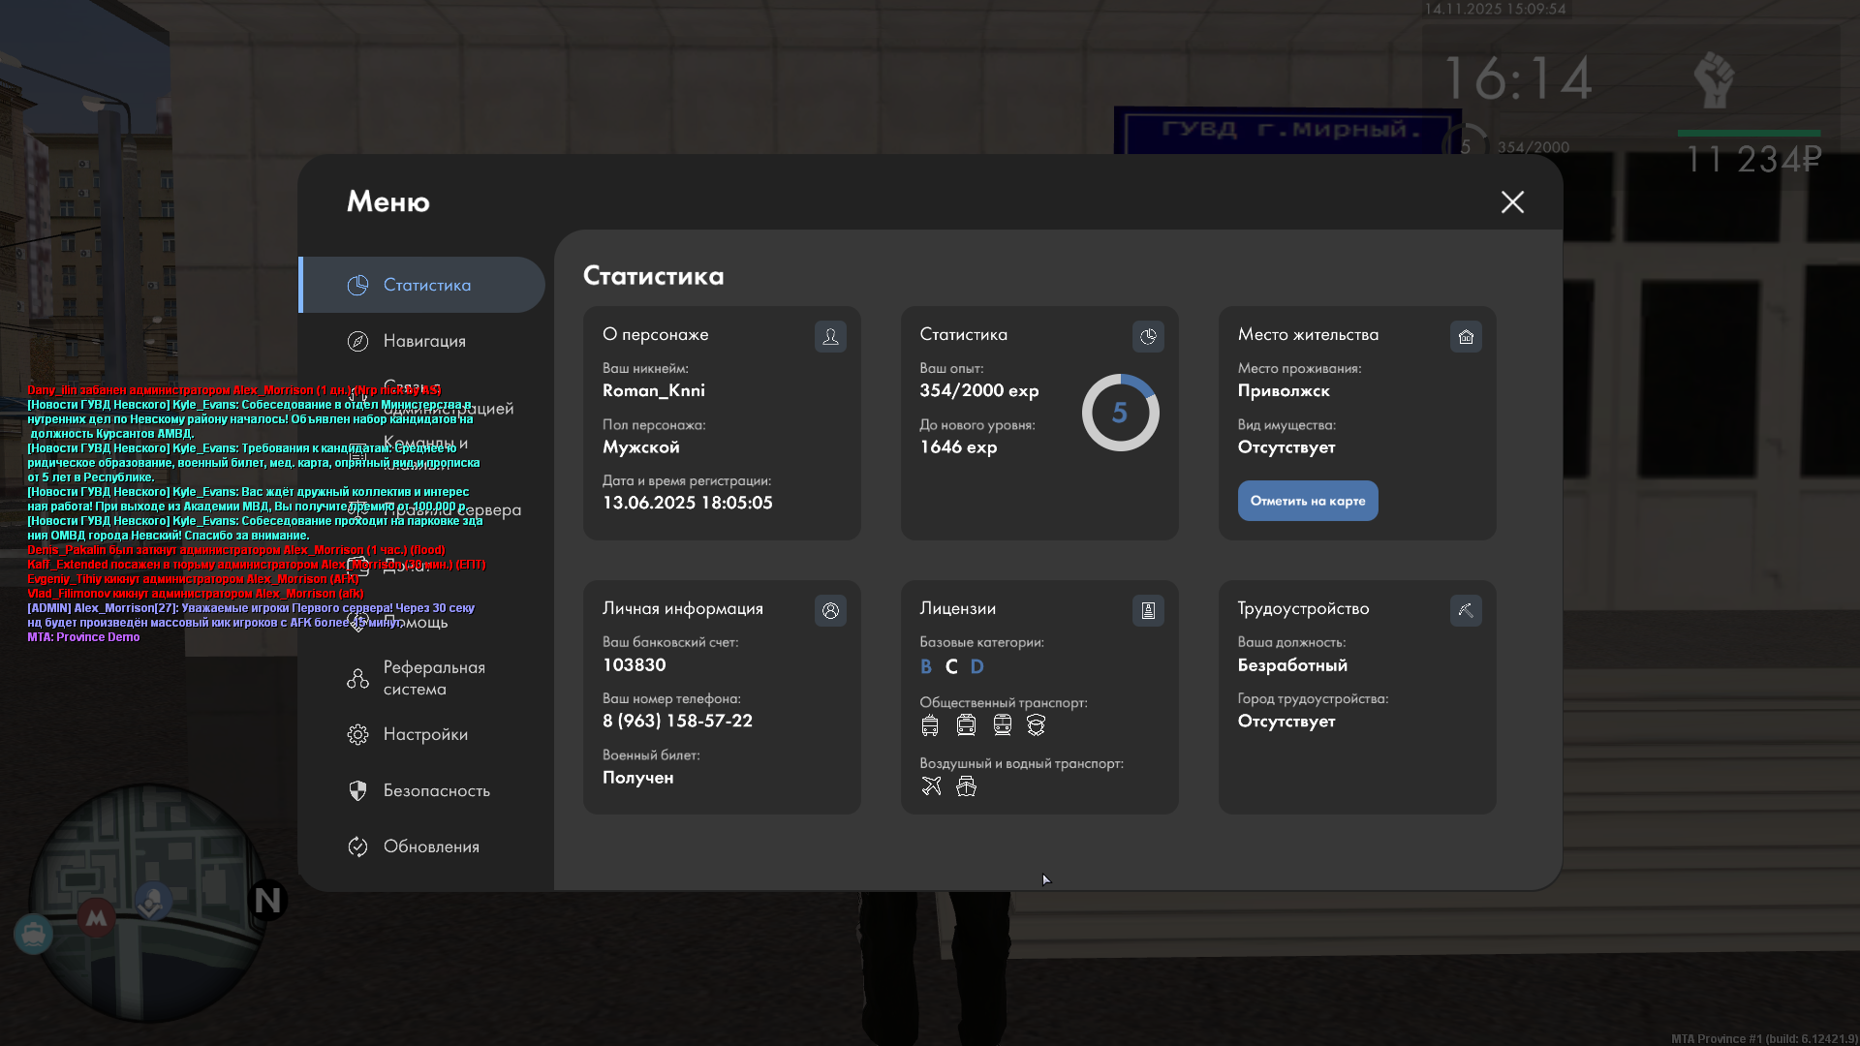
Task: Click the document icon in Лицензии card
Action: (x=1148, y=610)
